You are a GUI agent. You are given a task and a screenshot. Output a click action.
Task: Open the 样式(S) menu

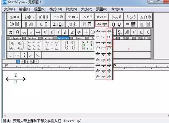(x=72, y=9)
